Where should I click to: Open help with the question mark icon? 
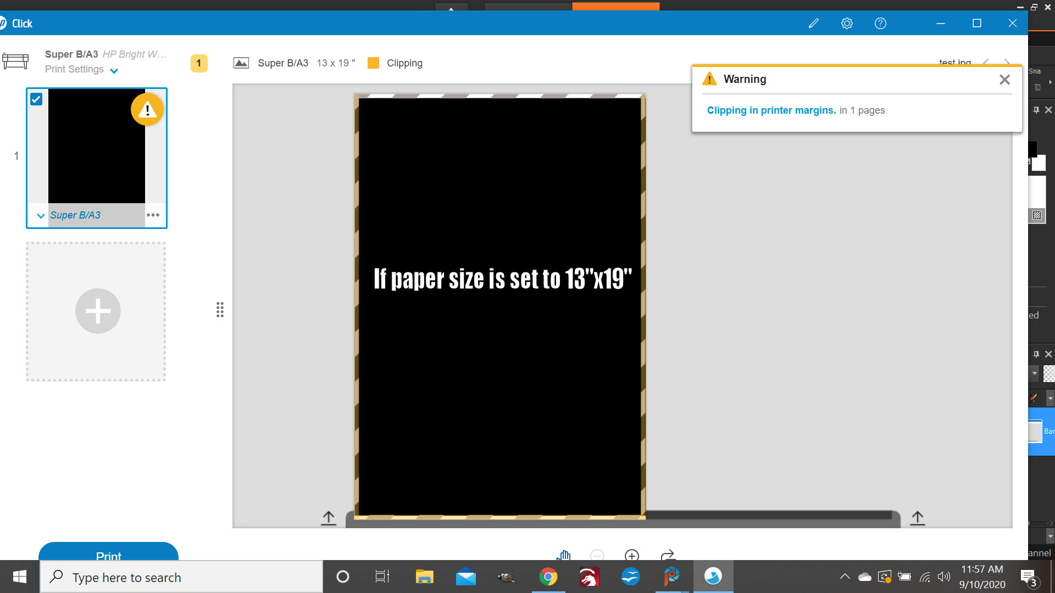(880, 23)
